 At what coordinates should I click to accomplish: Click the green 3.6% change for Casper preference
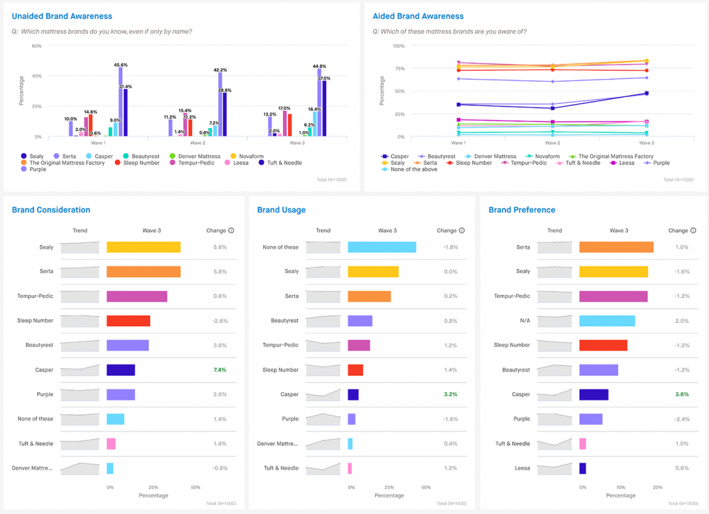click(682, 395)
